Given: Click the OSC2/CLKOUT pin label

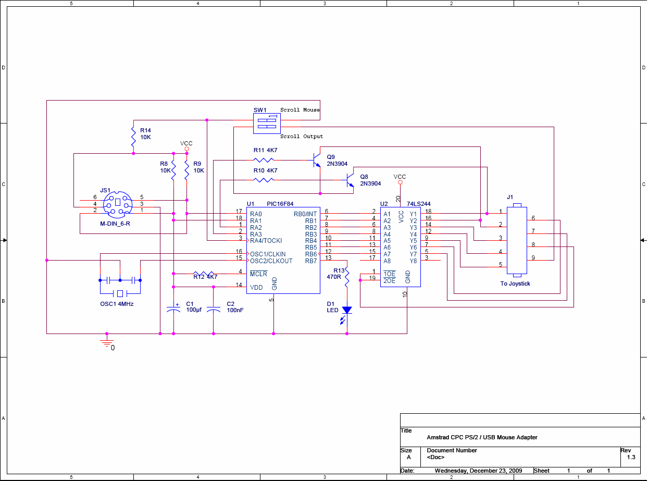Looking at the screenshot, I should tap(271, 261).
